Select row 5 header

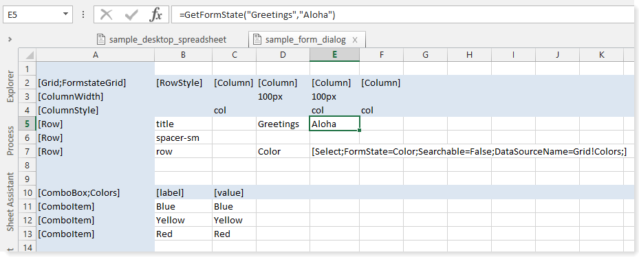pyautogui.click(x=28, y=124)
